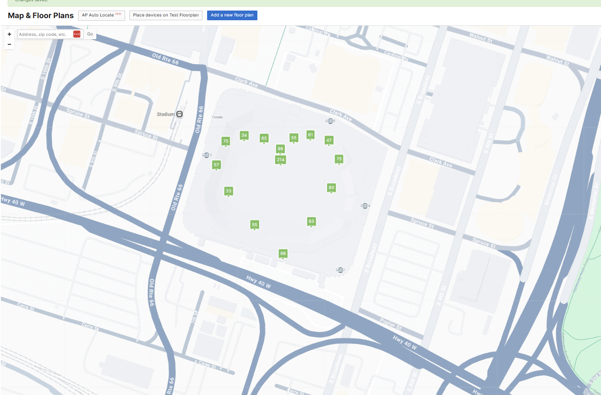
Task: Click the green marker labeled 47
Action: coord(329,140)
